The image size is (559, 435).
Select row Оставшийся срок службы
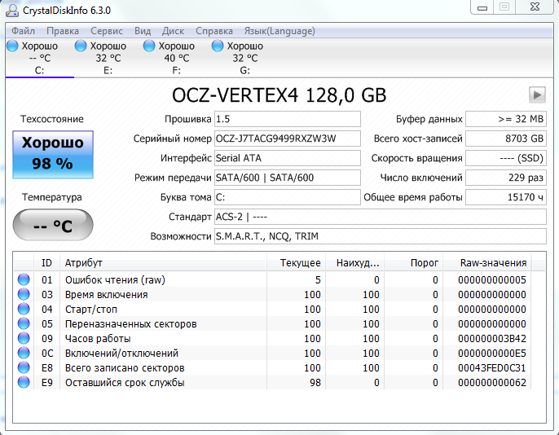(272, 382)
